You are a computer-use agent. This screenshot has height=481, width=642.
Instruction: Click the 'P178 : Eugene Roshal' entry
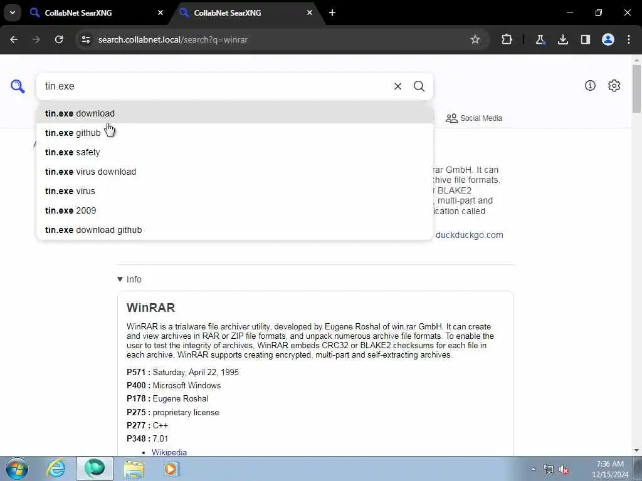[167, 399]
